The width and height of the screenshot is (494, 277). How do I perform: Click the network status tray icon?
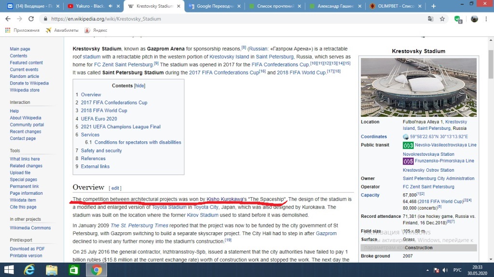pos(436,270)
